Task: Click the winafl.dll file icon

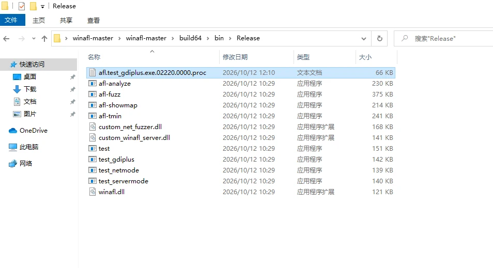Action: point(92,192)
